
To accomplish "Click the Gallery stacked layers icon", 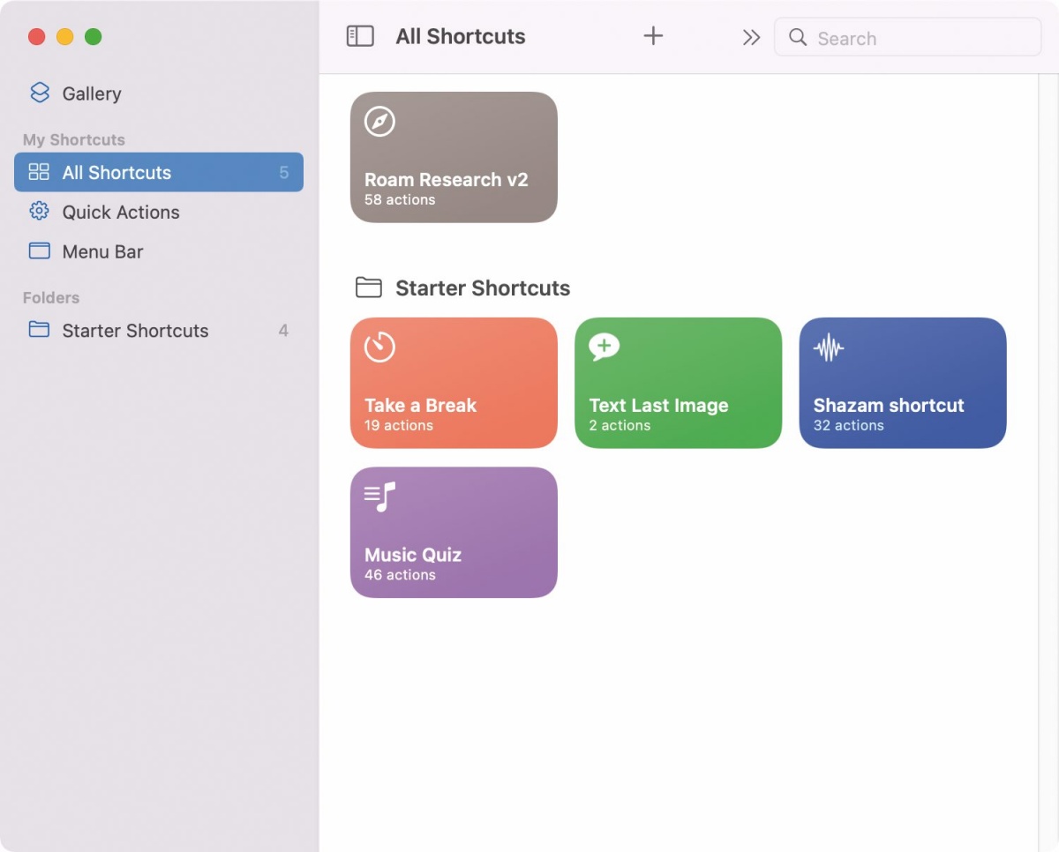I will coord(40,93).
